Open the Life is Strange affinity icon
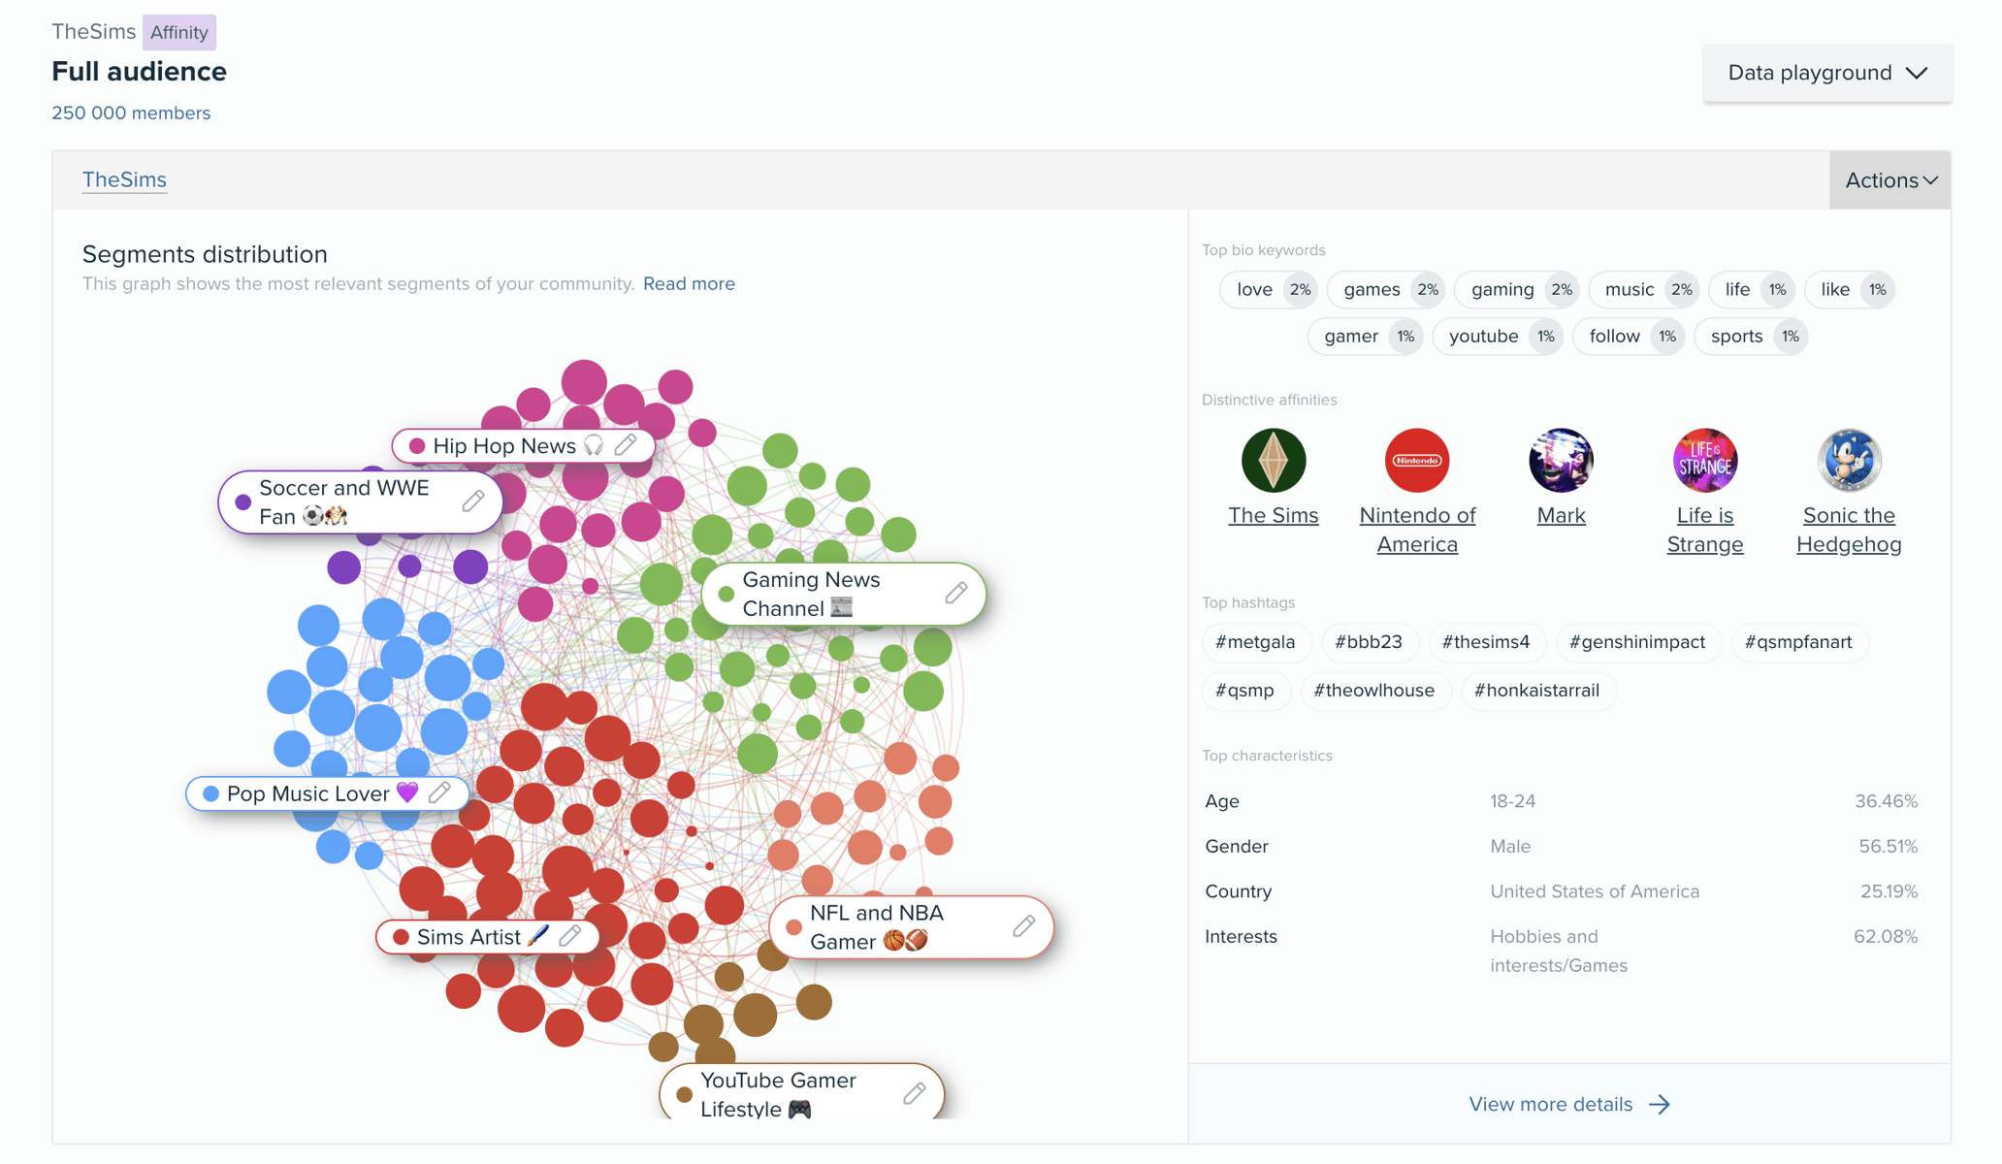This screenshot has height=1164, width=2002. pyautogui.click(x=1704, y=460)
